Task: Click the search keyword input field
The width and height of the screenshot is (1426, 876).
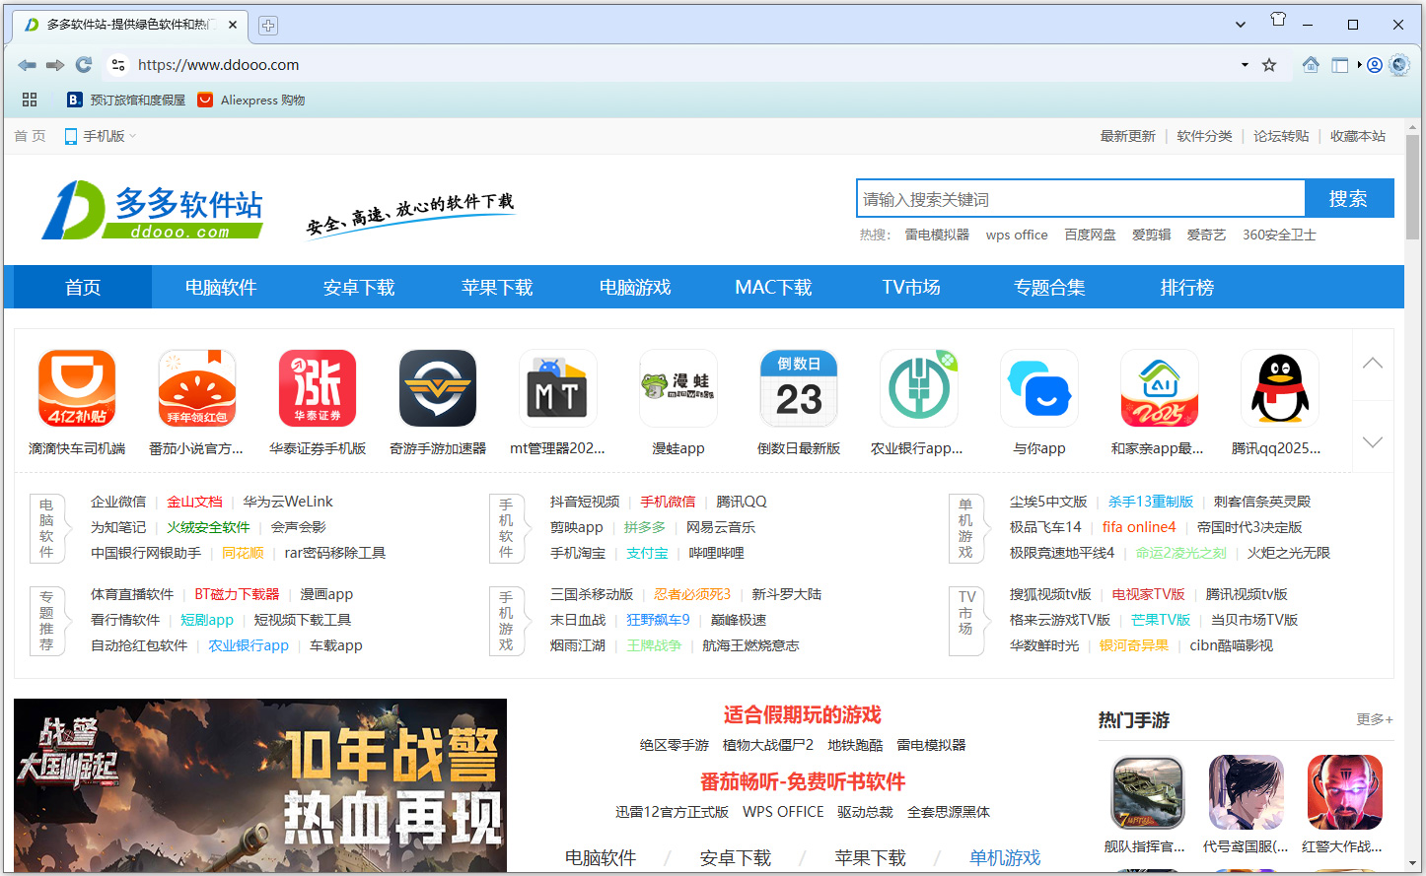Action: coord(1080,199)
